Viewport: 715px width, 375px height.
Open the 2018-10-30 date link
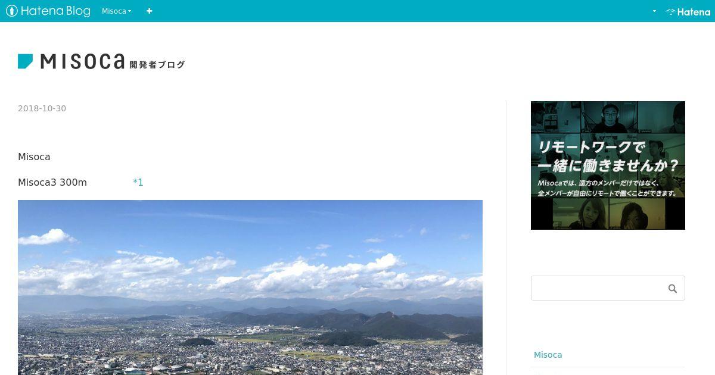(42, 108)
